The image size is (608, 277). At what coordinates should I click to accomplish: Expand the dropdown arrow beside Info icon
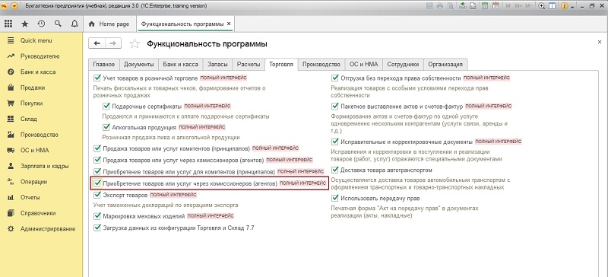tap(572, 7)
